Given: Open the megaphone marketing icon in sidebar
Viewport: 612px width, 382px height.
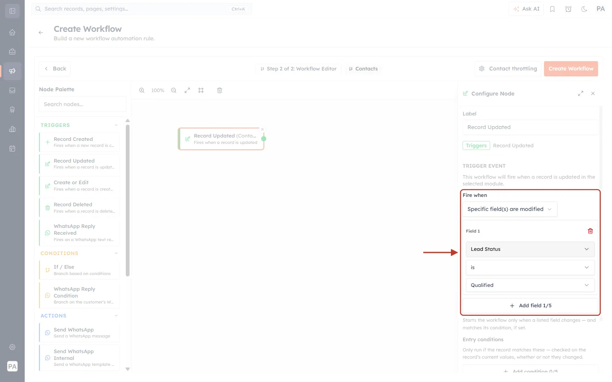Looking at the screenshot, I should pyautogui.click(x=12, y=71).
